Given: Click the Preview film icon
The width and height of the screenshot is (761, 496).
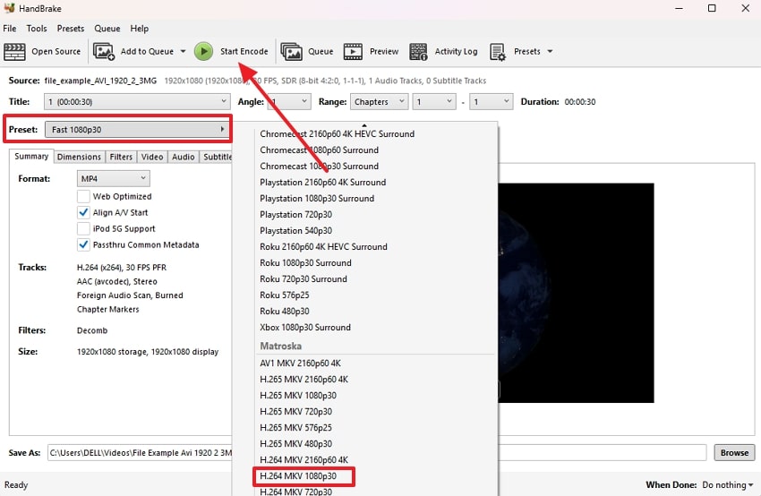Looking at the screenshot, I should coord(353,51).
